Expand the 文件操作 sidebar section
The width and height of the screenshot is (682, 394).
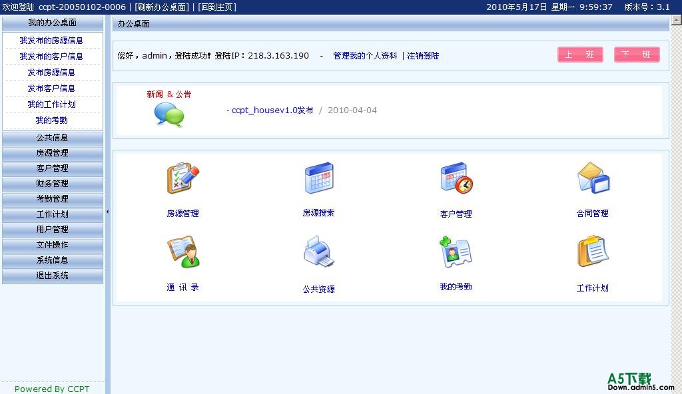tap(53, 245)
